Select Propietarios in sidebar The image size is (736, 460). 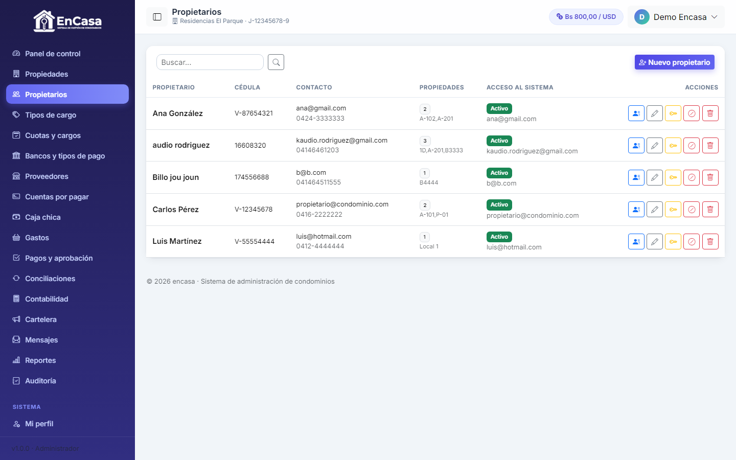(x=67, y=95)
